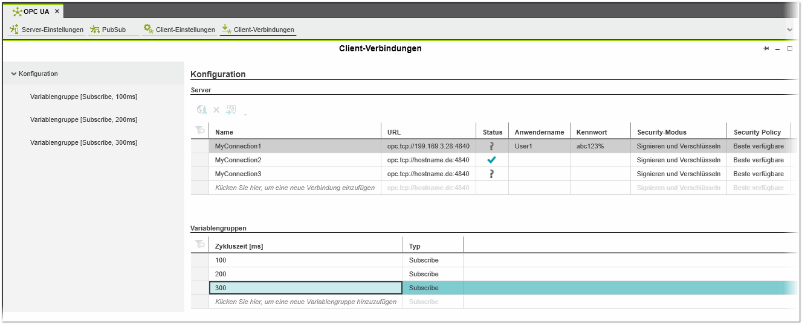Switch to the PubSub tab
This screenshot has width=802, height=324.
pyautogui.click(x=108, y=30)
